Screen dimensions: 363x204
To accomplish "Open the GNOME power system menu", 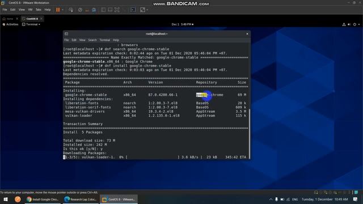I will pos(354,24).
